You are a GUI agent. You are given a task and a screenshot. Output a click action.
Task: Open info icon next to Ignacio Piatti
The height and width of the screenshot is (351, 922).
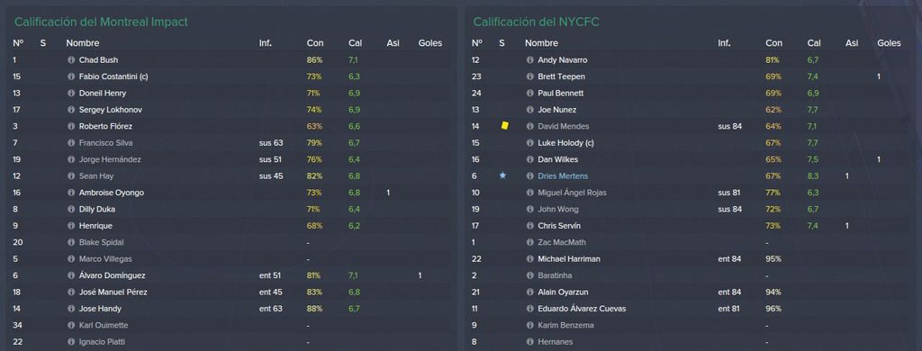pyautogui.click(x=71, y=342)
